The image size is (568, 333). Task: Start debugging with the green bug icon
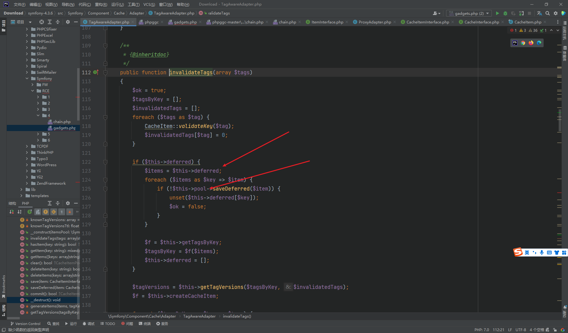click(505, 13)
